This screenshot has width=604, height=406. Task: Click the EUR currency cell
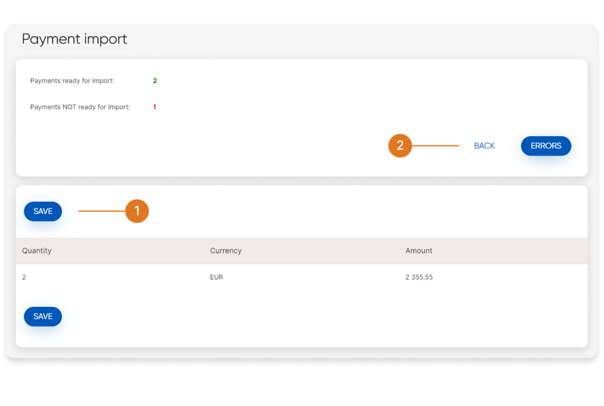coord(216,277)
